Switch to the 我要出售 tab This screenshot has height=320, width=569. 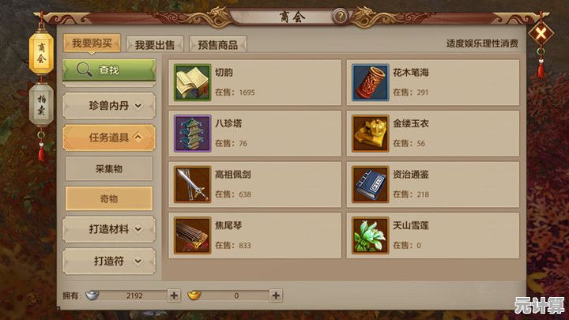[155, 44]
